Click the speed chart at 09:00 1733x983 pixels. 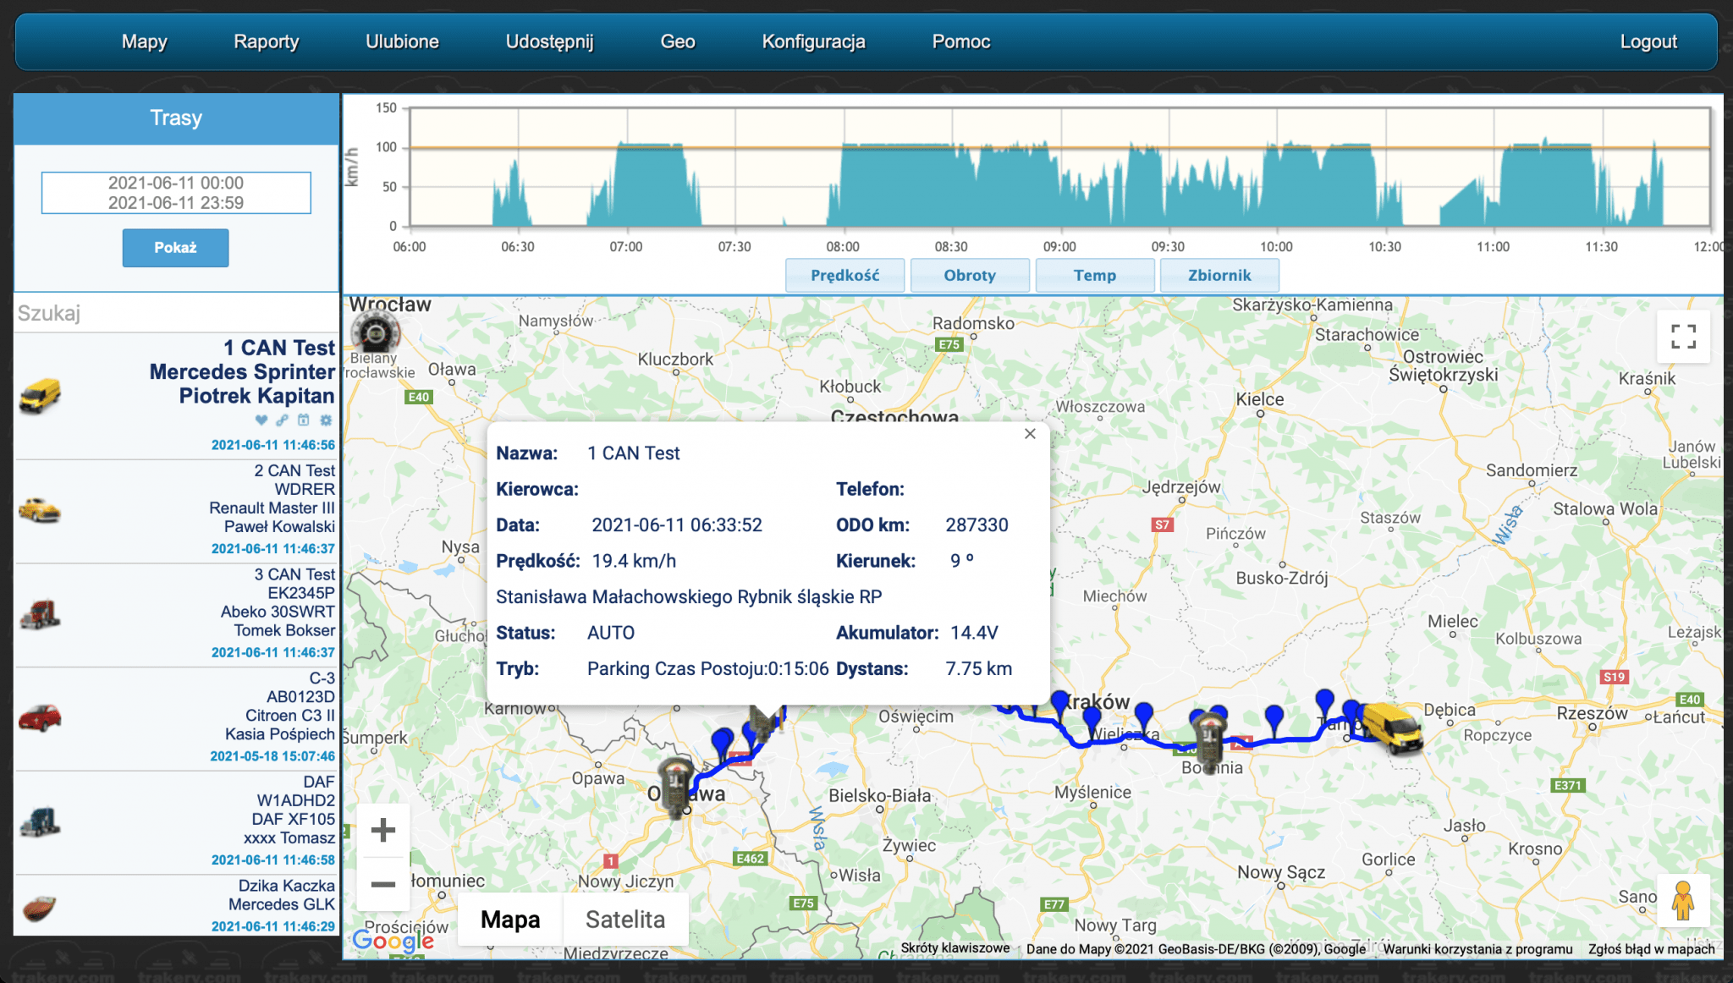pyautogui.click(x=1059, y=169)
